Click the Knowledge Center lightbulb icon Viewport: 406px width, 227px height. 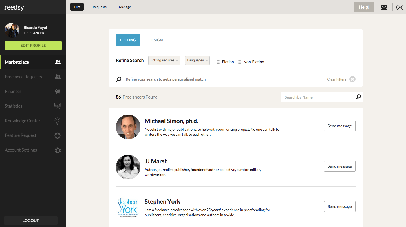tap(58, 121)
